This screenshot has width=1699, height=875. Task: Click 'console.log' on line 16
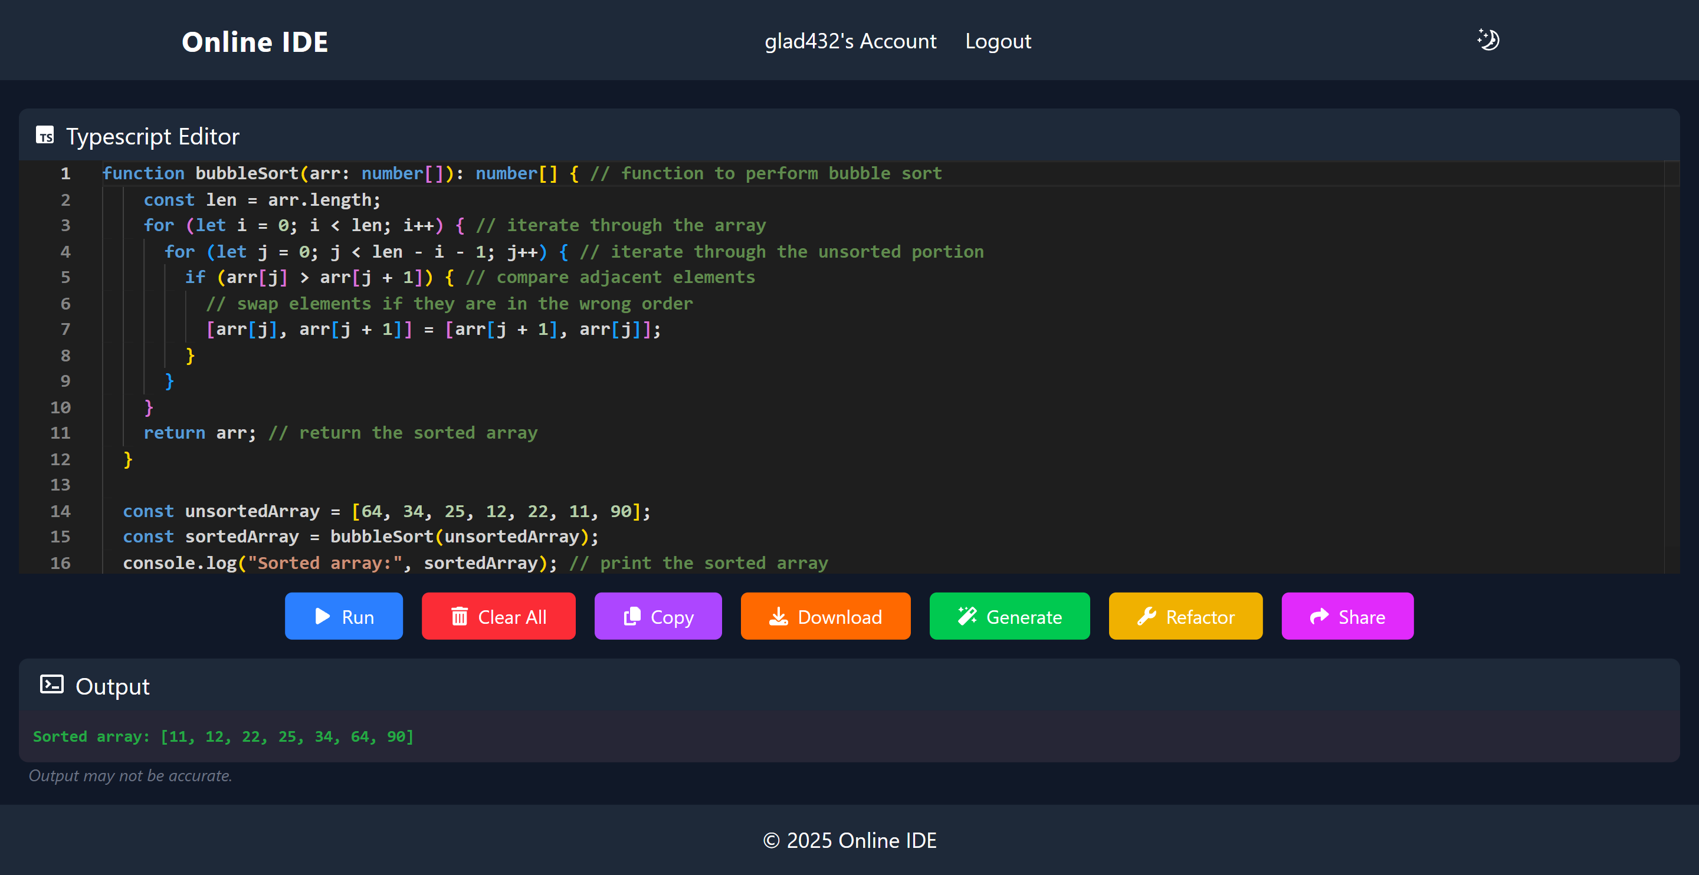pos(179,563)
